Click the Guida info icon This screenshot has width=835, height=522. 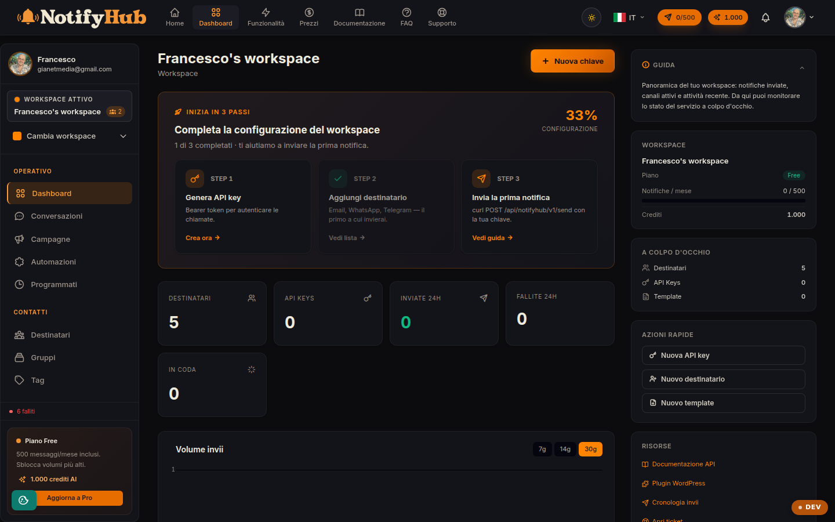645,65
